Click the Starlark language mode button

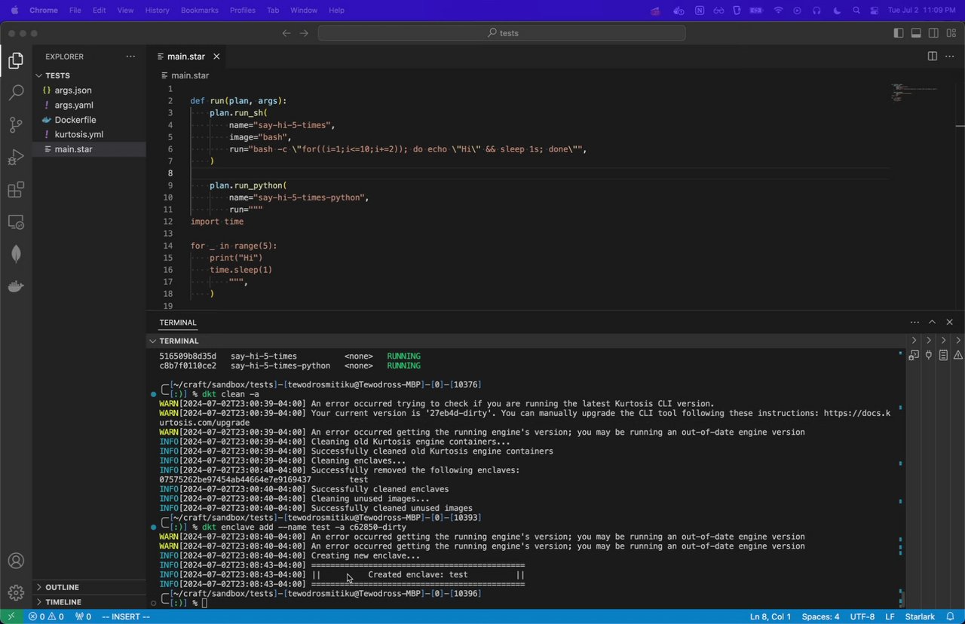point(920,616)
